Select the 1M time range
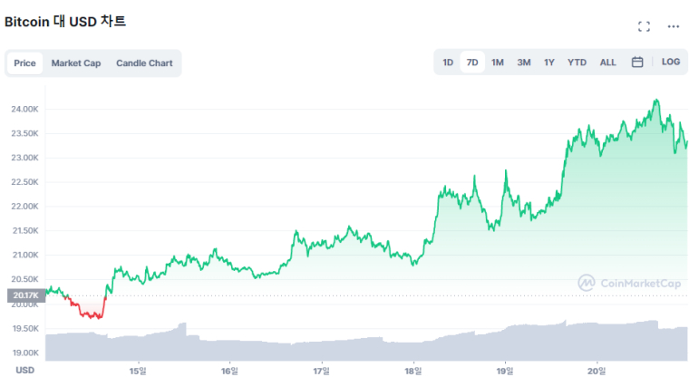 click(498, 63)
